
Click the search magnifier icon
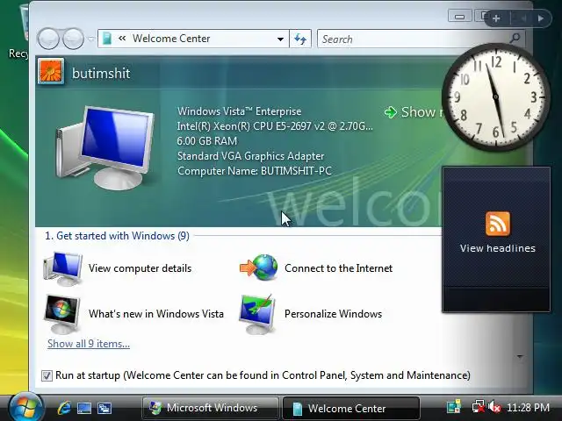pyautogui.click(x=515, y=39)
